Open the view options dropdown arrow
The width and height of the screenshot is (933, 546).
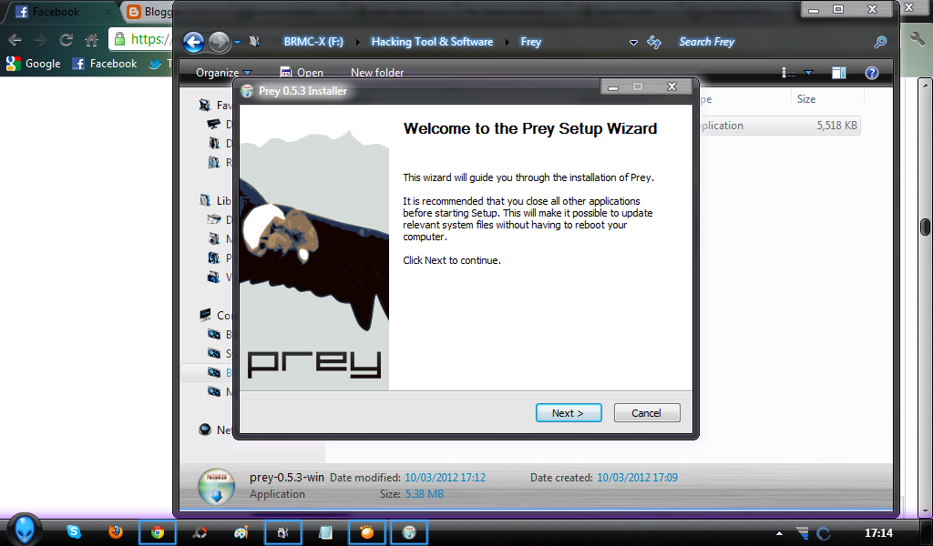pyautogui.click(x=809, y=73)
